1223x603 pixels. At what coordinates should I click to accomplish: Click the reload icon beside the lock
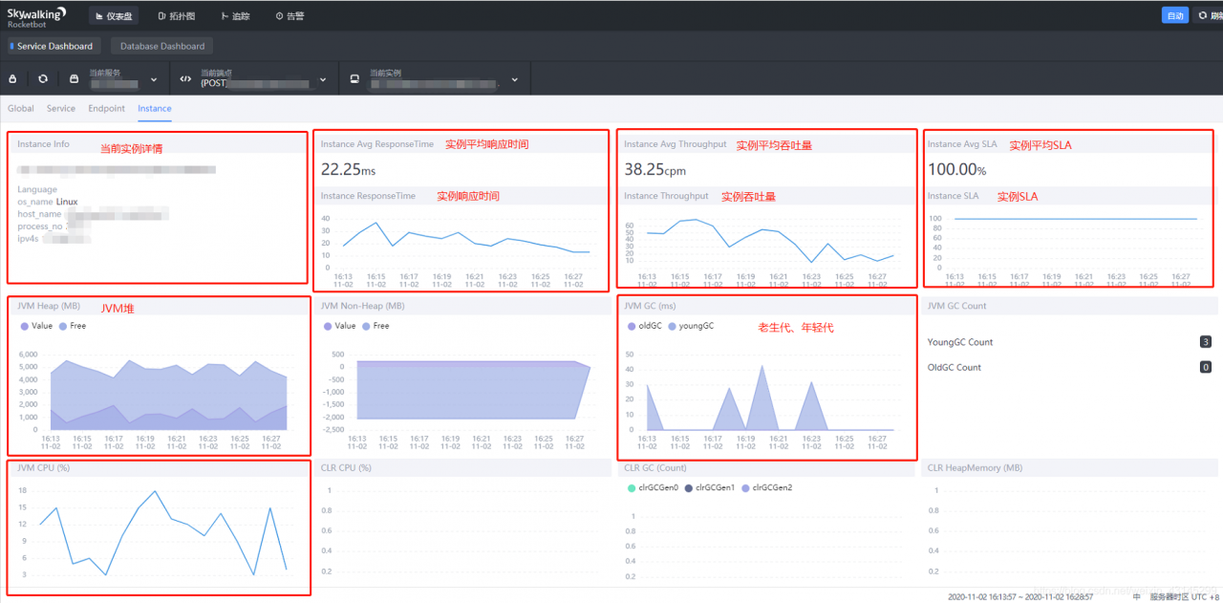(x=43, y=78)
